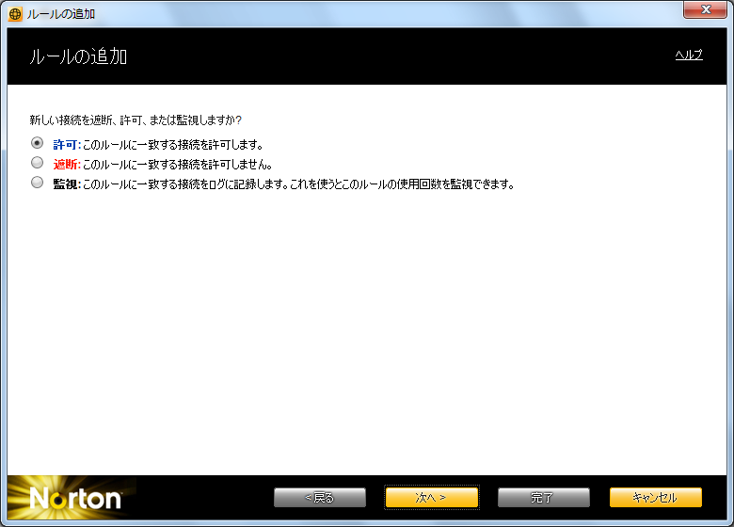Click the 許可 option's description text

pyautogui.click(x=172, y=145)
